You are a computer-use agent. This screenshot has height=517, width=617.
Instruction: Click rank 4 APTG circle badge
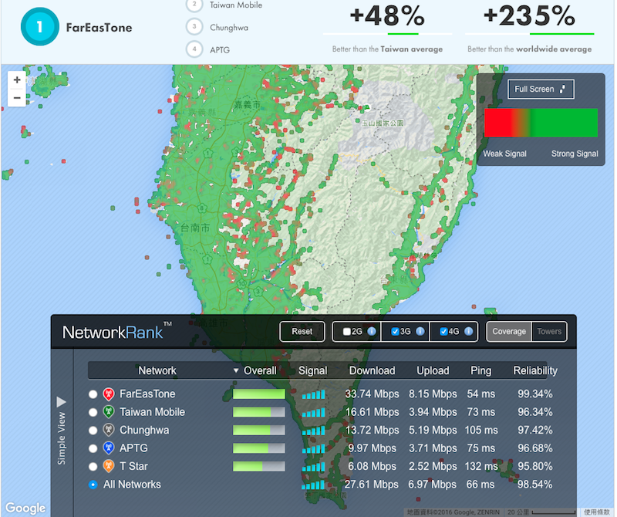(194, 49)
